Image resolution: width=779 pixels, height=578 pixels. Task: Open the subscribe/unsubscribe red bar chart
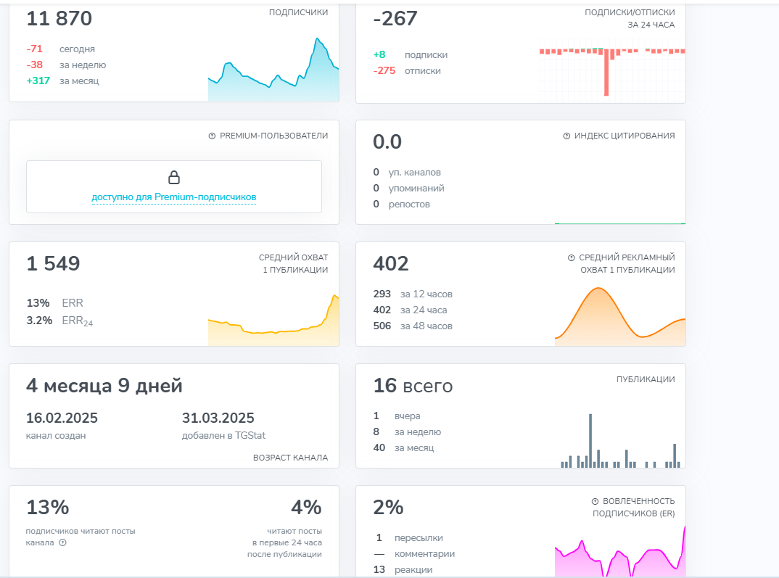[x=612, y=72]
